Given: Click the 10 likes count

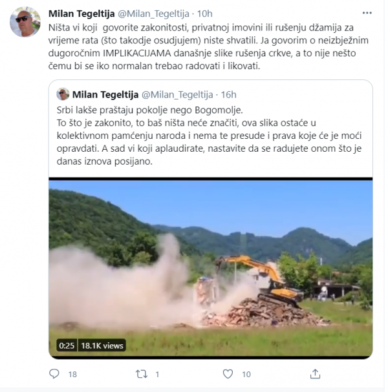Looking at the screenshot, I should [246, 375].
